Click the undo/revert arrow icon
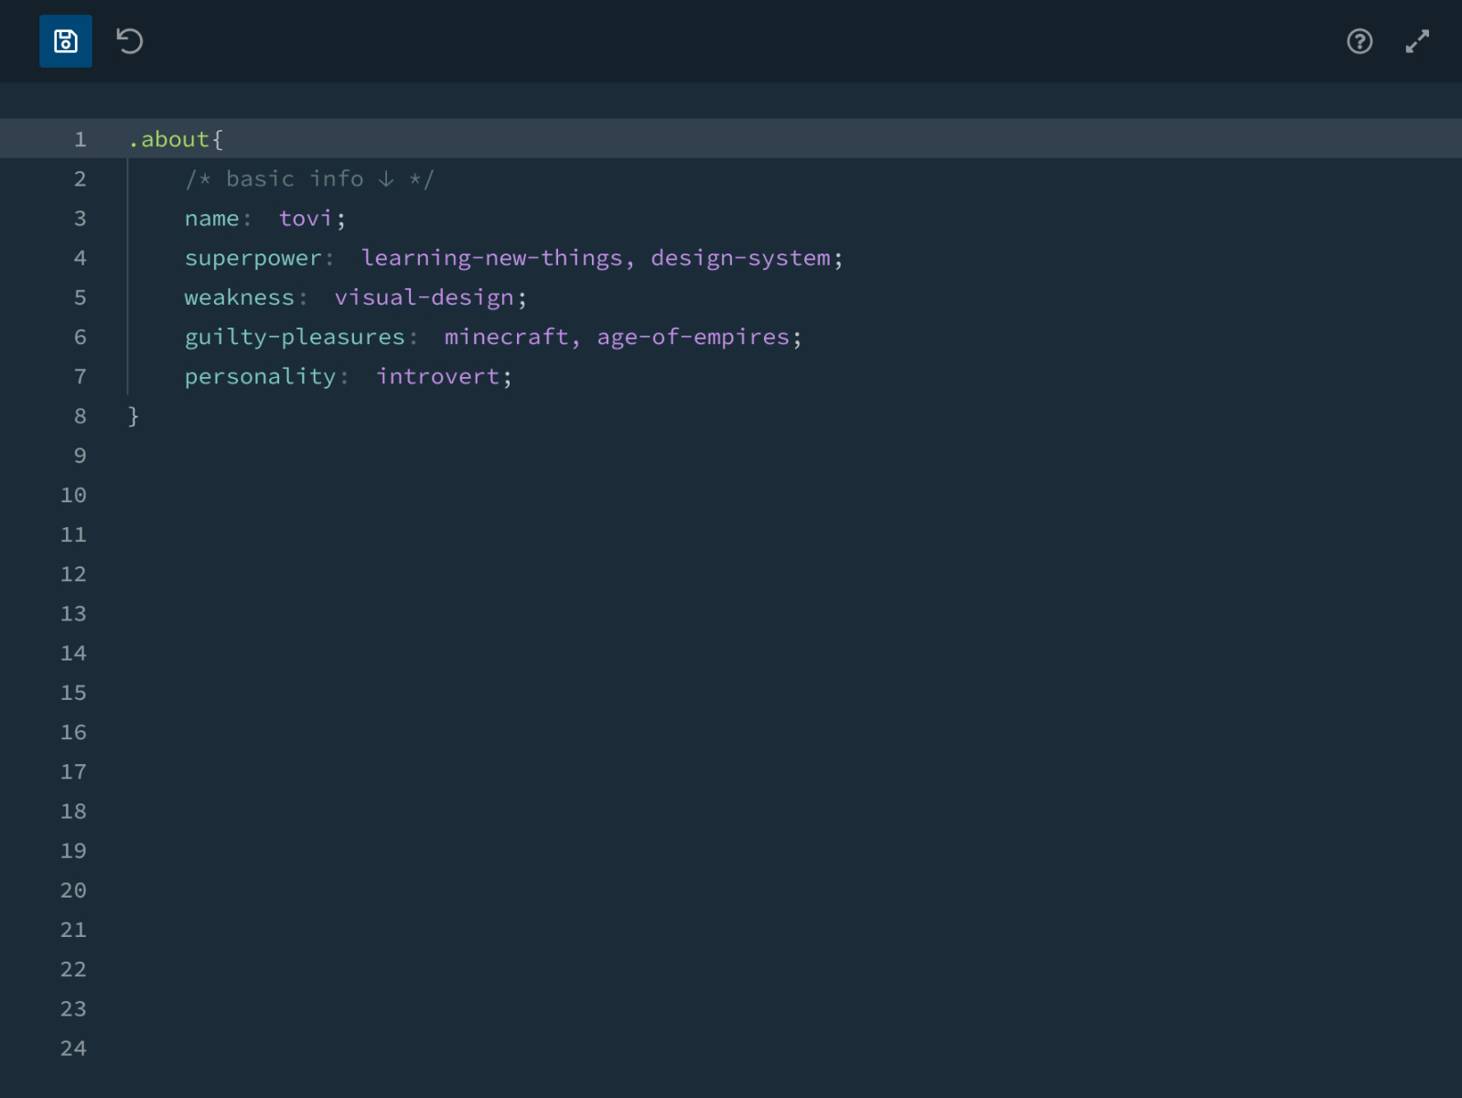This screenshot has height=1098, width=1462. coord(130,41)
